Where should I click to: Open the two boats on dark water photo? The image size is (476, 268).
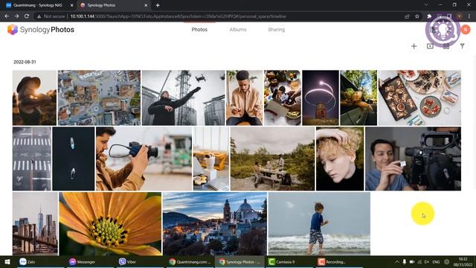click(74, 159)
